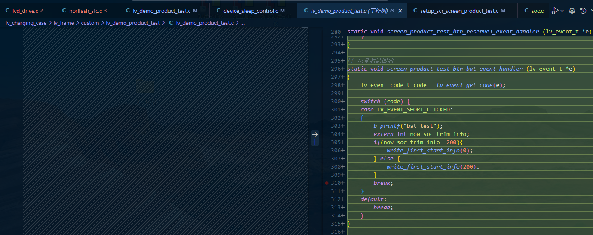Toggle the breakpoint dot on line 310
The image size is (593, 235).
327,183
